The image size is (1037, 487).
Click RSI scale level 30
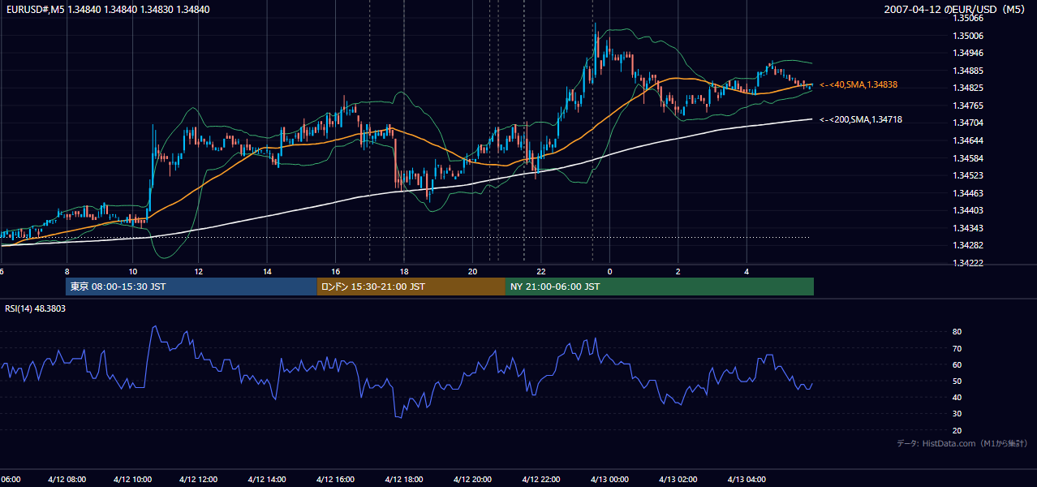(x=957, y=414)
